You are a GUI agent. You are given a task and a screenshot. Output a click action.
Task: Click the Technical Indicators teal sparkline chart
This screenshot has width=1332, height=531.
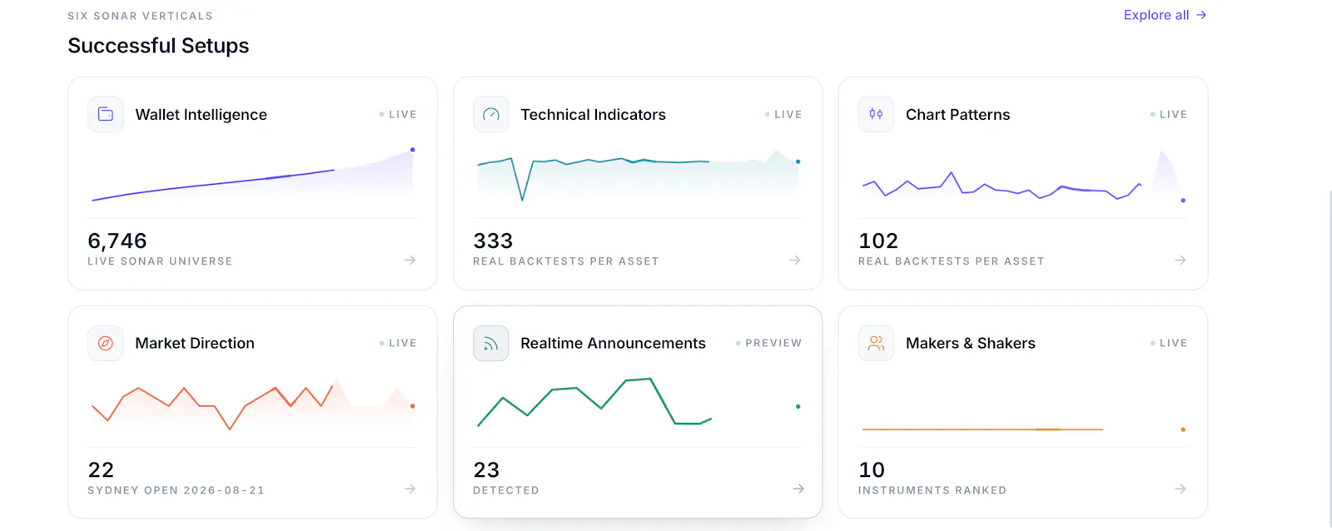[639, 176]
